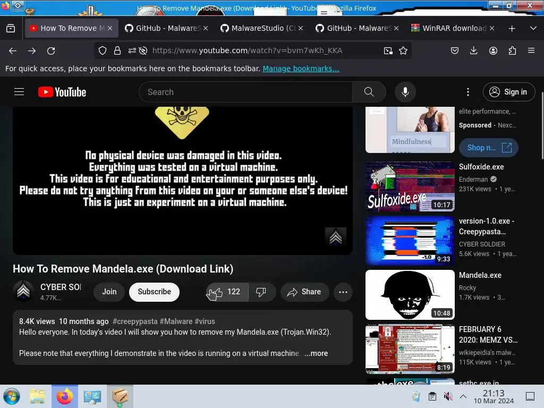This screenshot has height=408, width=544.
Task: Click the Shop now sponsored button
Action: [x=489, y=148]
